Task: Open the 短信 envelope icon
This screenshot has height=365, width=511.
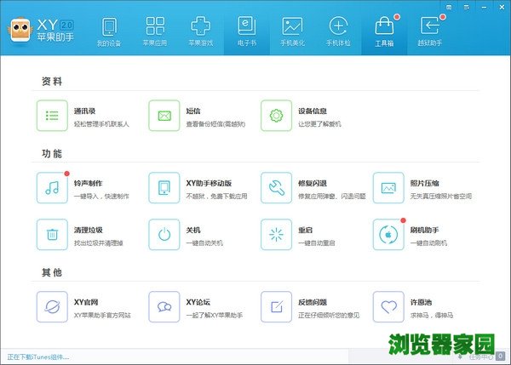Action: click(164, 116)
